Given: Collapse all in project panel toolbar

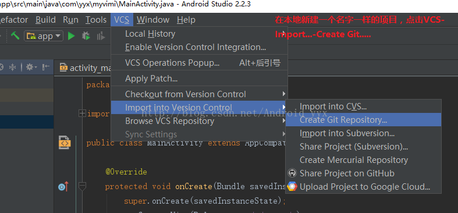Looking at the screenshot, I should coord(12,68).
